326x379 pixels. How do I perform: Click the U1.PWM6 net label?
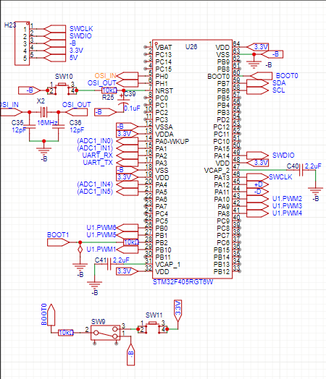(101, 228)
